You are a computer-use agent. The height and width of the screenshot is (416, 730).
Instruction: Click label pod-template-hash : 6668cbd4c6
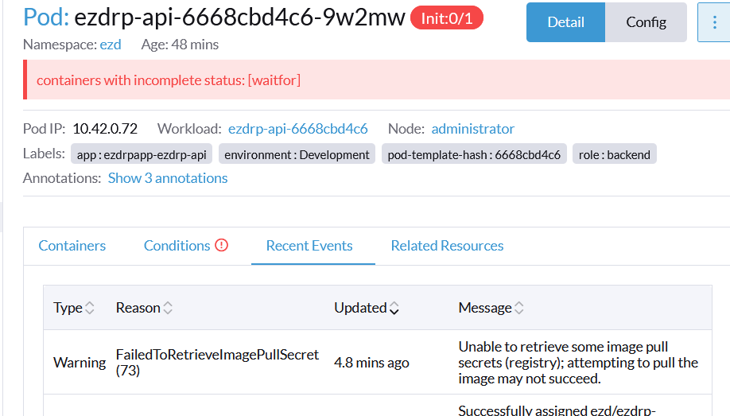[x=474, y=154]
